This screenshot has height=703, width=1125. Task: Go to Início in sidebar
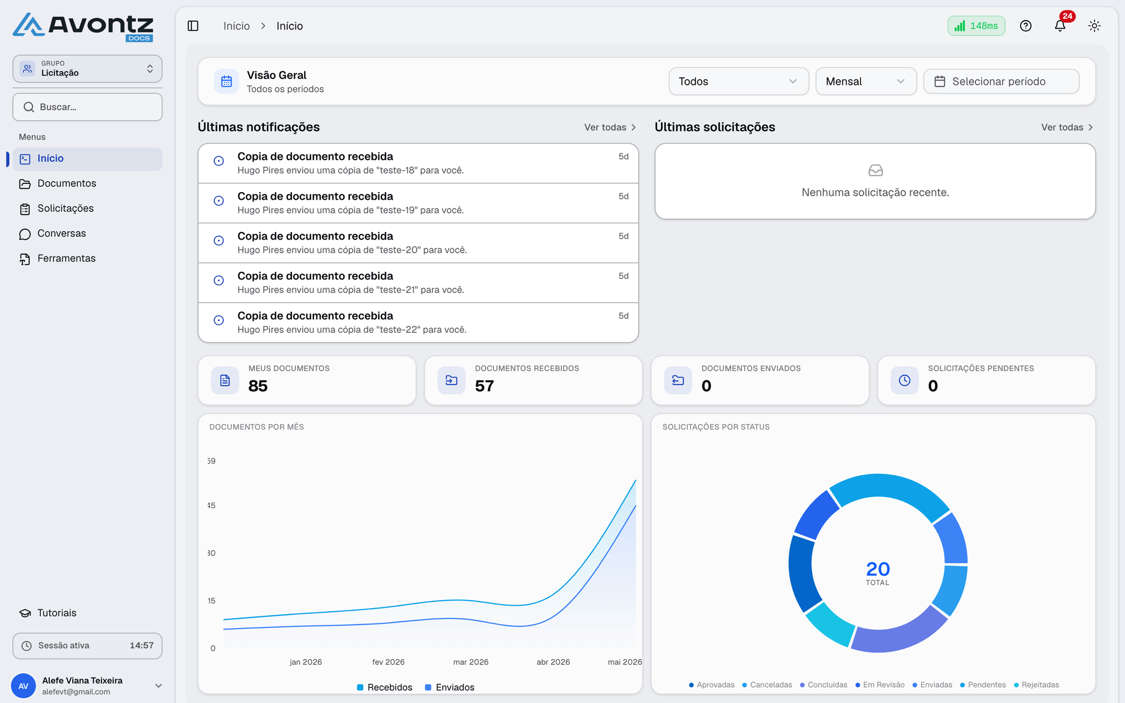(x=87, y=159)
